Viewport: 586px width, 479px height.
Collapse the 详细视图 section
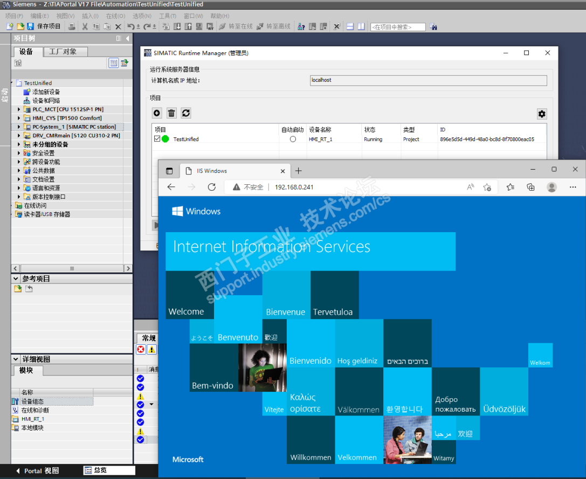coord(16,359)
